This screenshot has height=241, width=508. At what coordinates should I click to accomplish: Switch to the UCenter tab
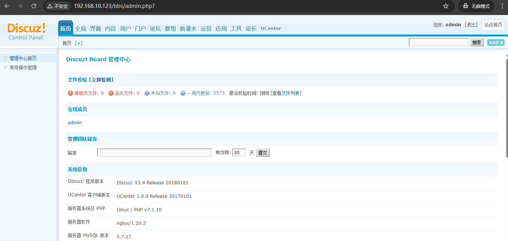tap(271, 29)
